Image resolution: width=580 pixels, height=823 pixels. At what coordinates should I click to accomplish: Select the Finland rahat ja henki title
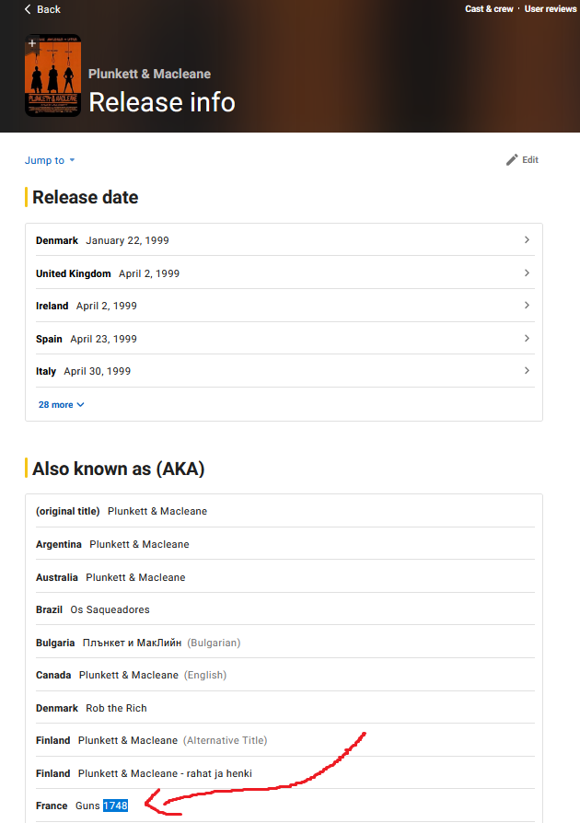[x=165, y=773]
